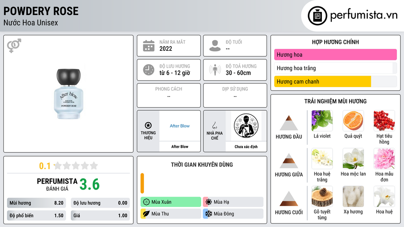
Task: Click the THỜI GIAN KHUYÊN DÙNG heading
Action: (x=202, y=164)
